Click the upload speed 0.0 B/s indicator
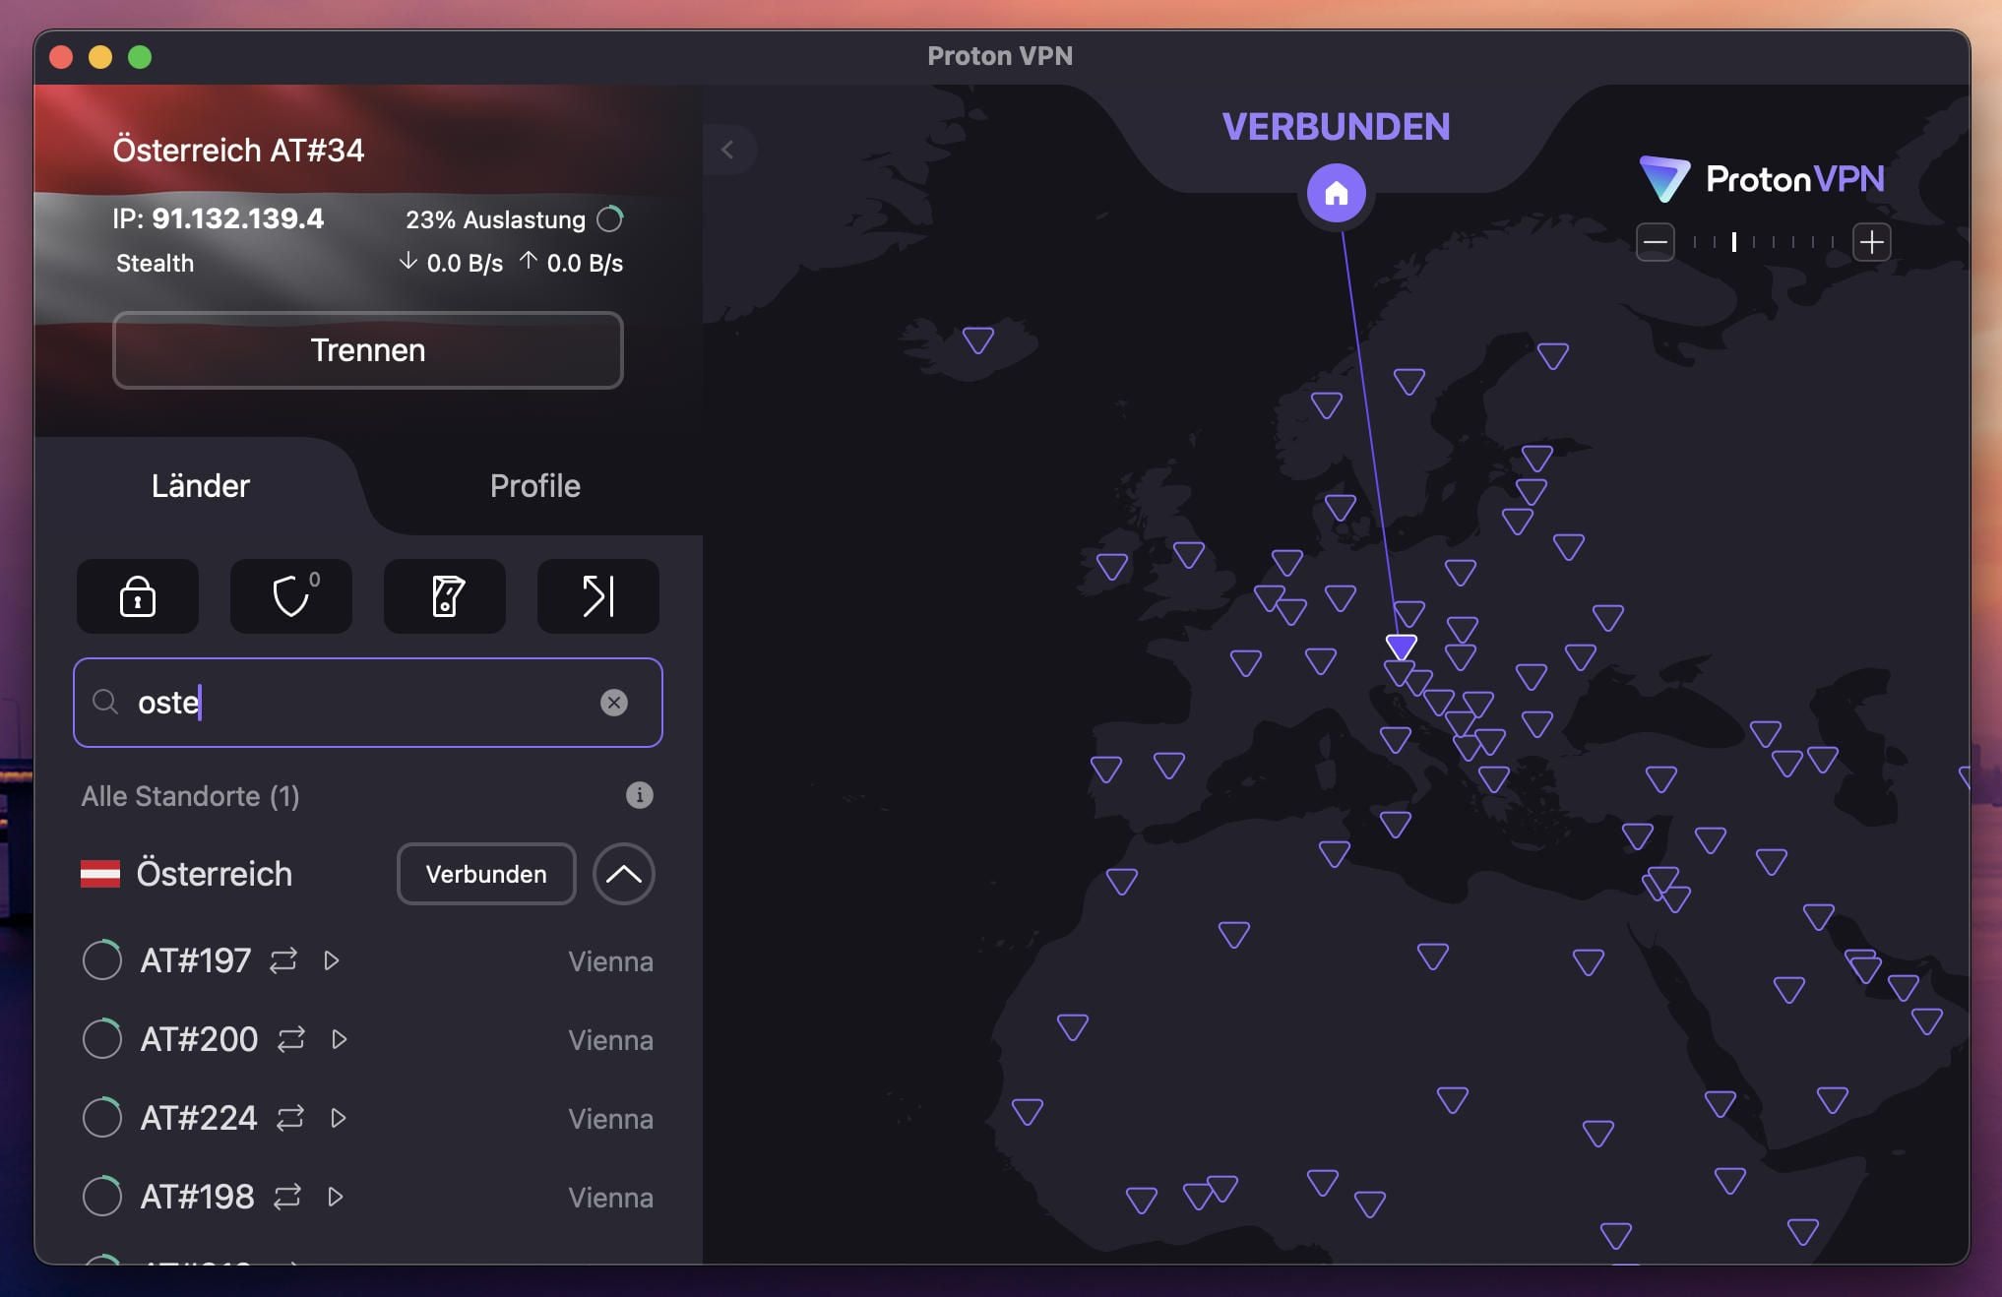The width and height of the screenshot is (2002, 1297). 571,263
